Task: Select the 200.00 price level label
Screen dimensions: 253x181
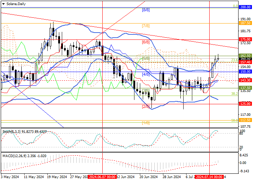Action: click(245, 7)
